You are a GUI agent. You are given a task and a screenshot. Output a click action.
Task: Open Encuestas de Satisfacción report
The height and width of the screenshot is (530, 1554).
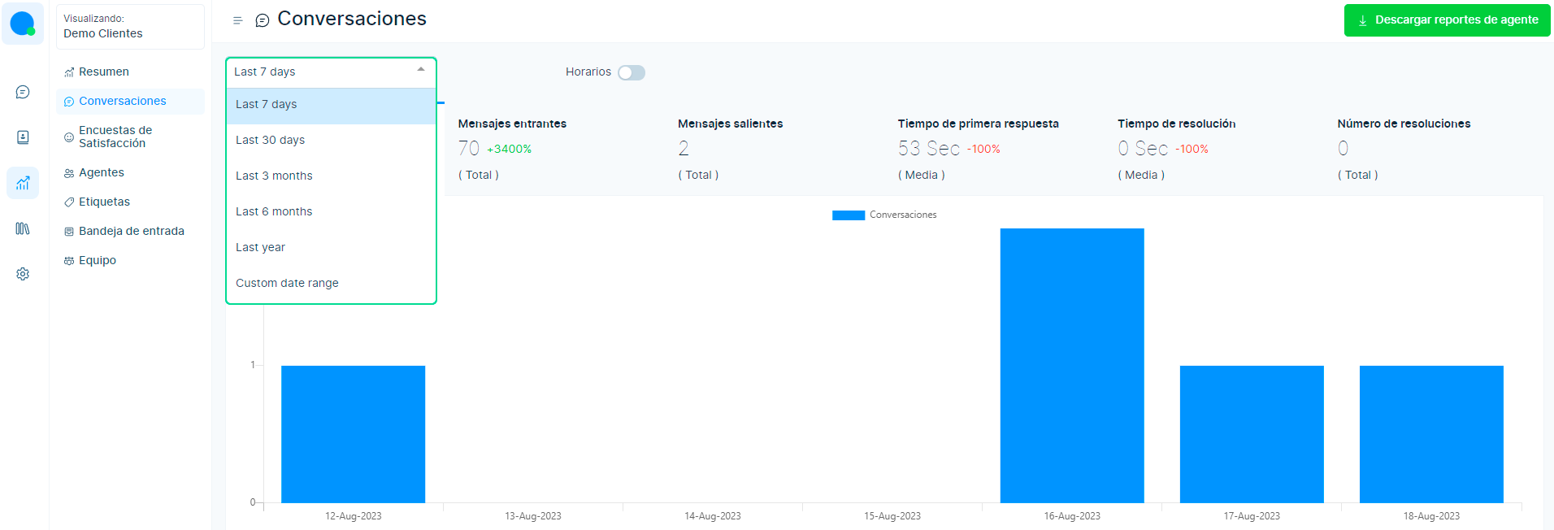point(115,137)
